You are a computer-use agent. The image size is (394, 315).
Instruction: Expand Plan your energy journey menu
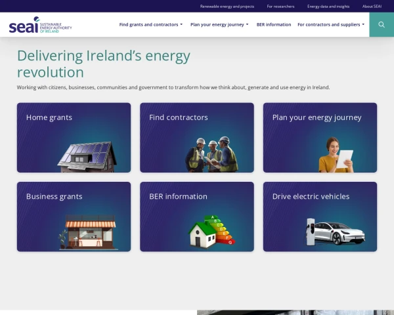pos(219,25)
